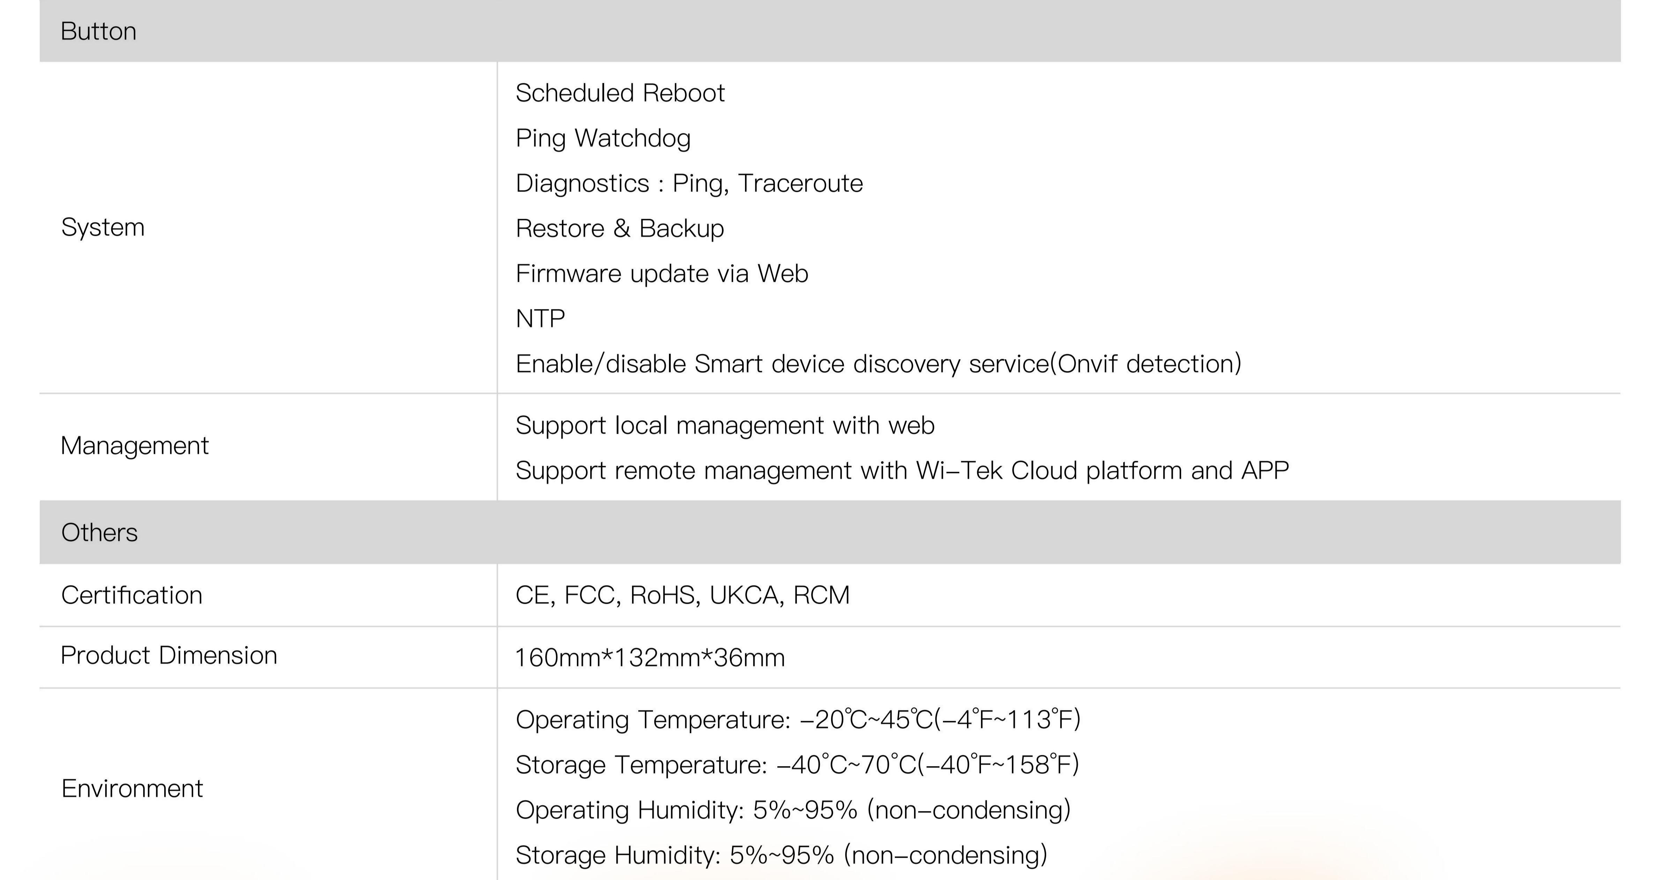
Task: Click the Storage Humidity line
Action: click(781, 856)
